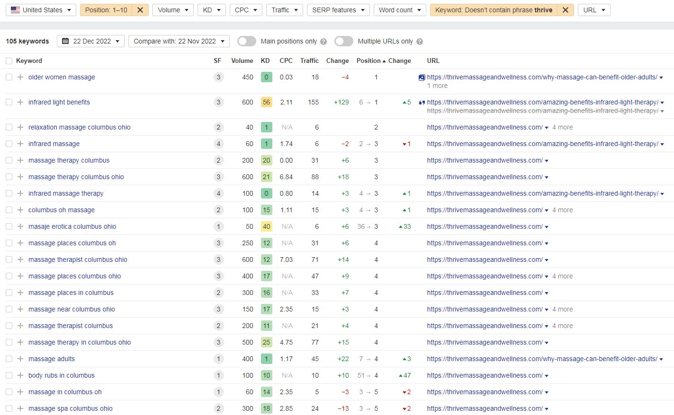Click plus icon for older women massage
674x415 pixels.
20,77
